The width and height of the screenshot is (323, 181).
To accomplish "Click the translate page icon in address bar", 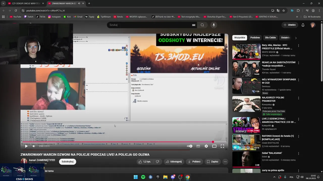I will tap(278, 11).
